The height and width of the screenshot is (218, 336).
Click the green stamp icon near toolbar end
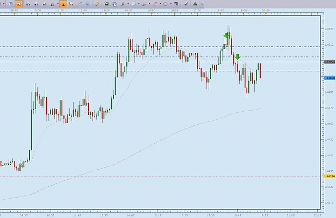(195, 4)
